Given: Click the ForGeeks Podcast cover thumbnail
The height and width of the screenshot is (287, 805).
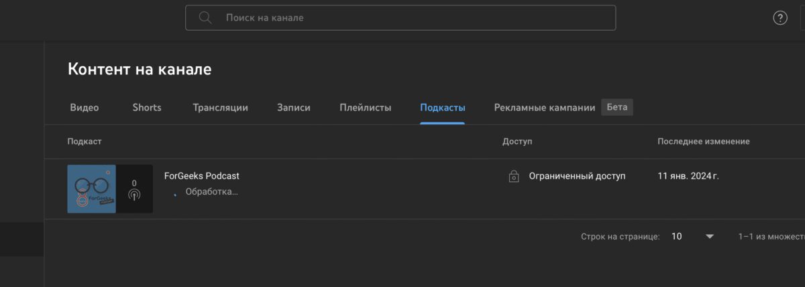Looking at the screenshot, I should tap(92, 189).
